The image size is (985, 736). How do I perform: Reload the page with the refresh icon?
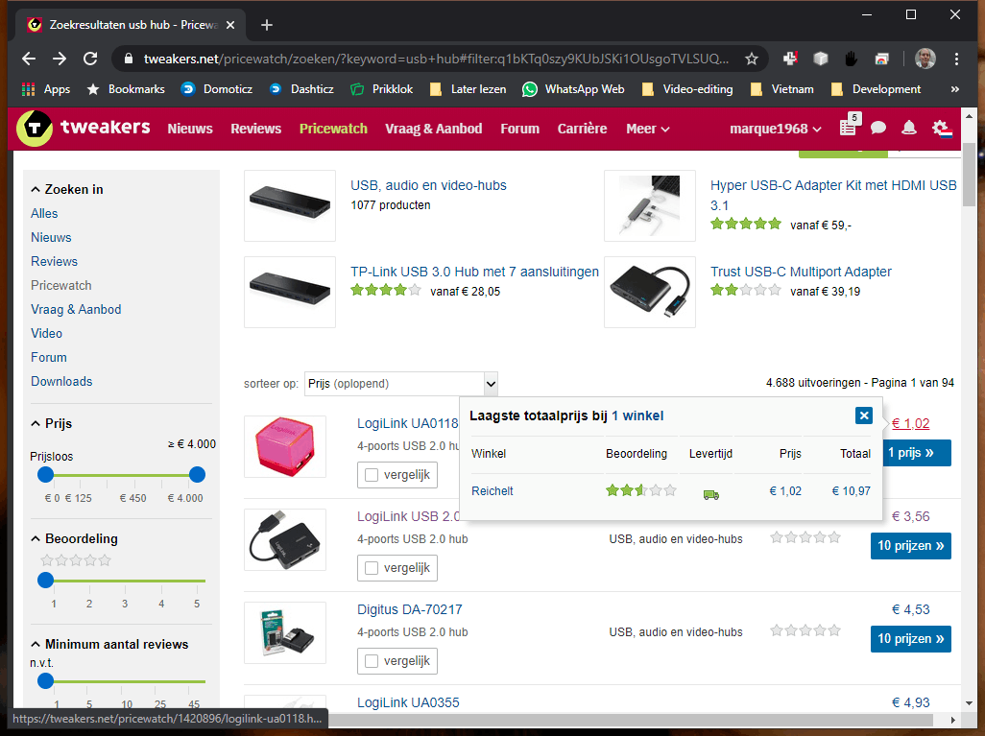point(90,59)
